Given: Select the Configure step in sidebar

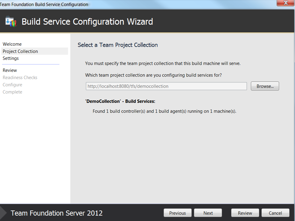Looking at the screenshot, I should click(12, 85).
